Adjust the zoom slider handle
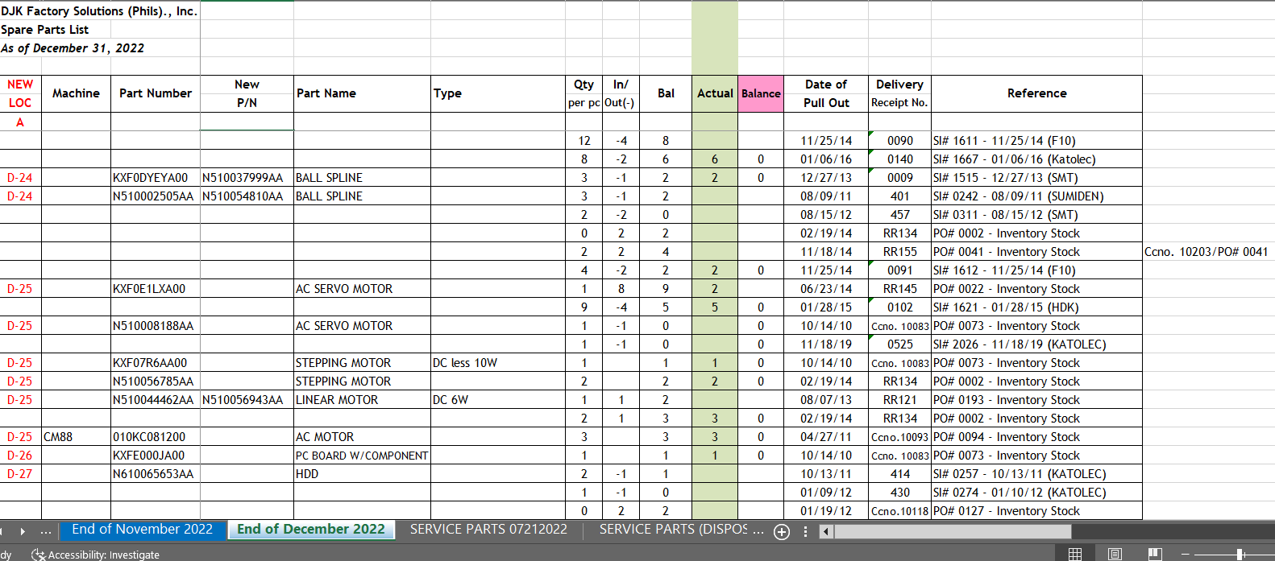Viewport: 1275px width, 561px height. pyautogui.click(x=1240, y=554)
